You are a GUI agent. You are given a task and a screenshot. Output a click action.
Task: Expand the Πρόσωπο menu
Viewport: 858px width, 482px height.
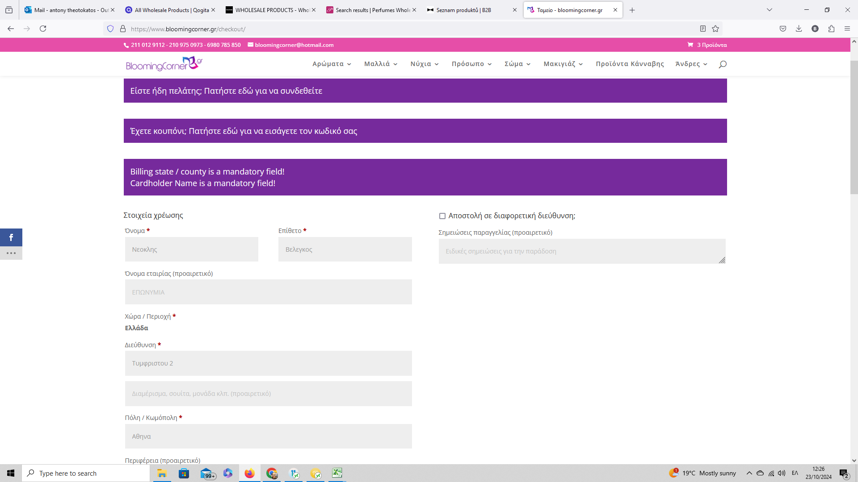click(x=471, y=64)
